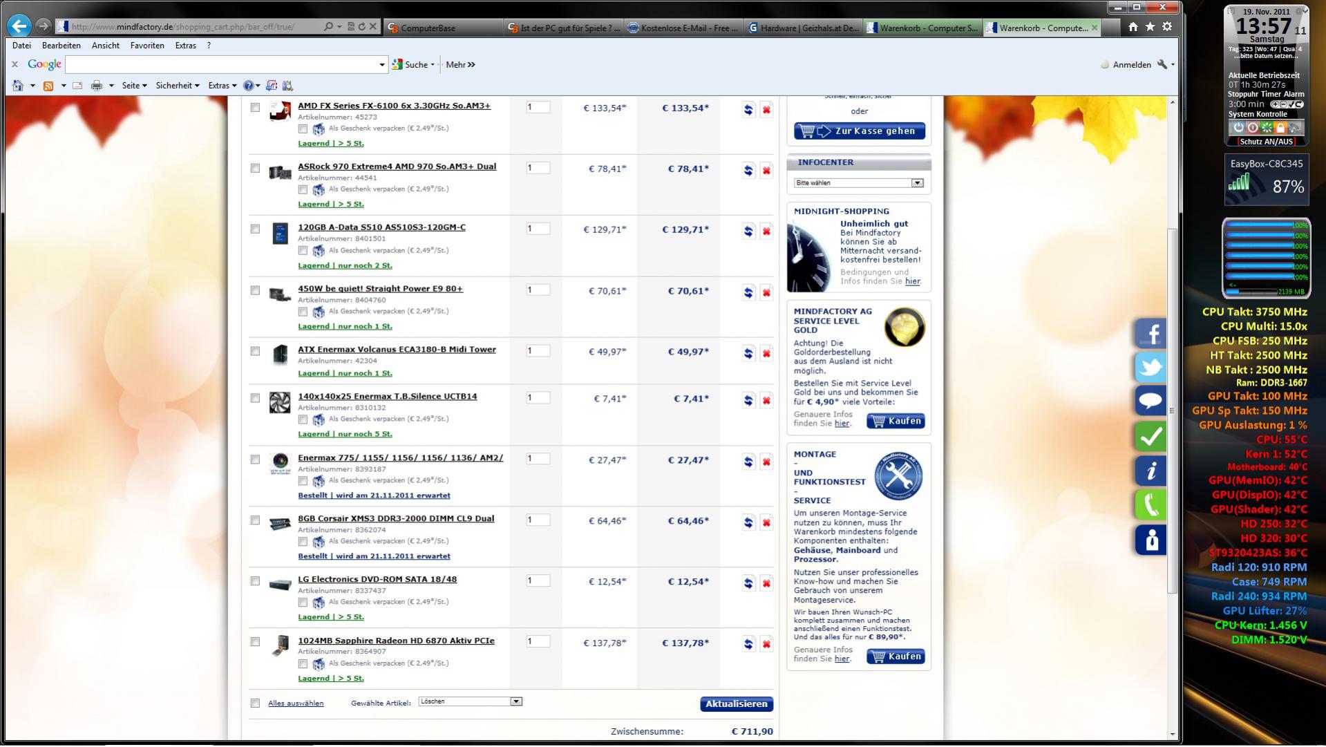
Task: Click the page vertical scrollbar
Action: tap(1172, 411)
